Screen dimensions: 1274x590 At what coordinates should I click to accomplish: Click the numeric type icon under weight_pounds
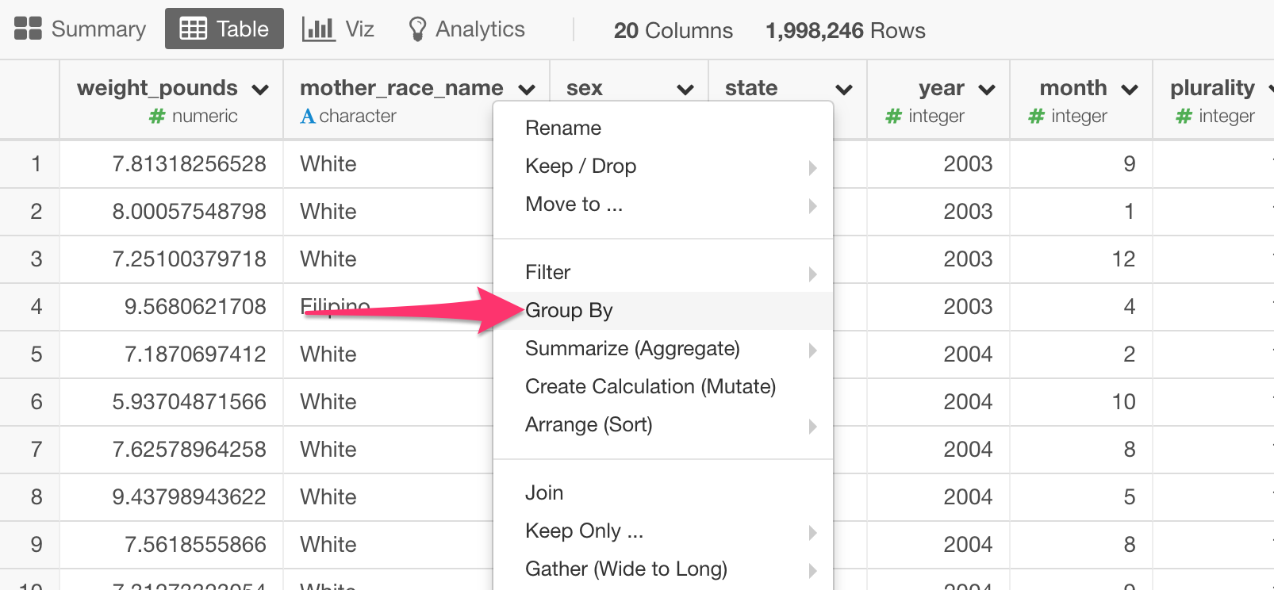[x=157, y=117]
